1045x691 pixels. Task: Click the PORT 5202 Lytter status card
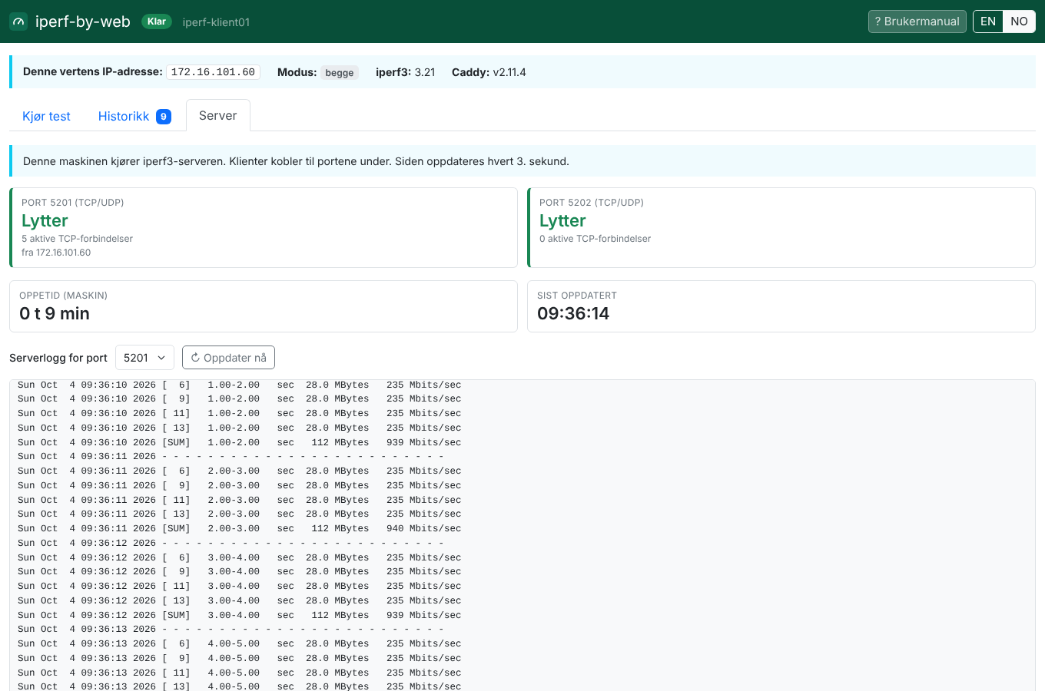pyautogui.click(x=781, y=228)
